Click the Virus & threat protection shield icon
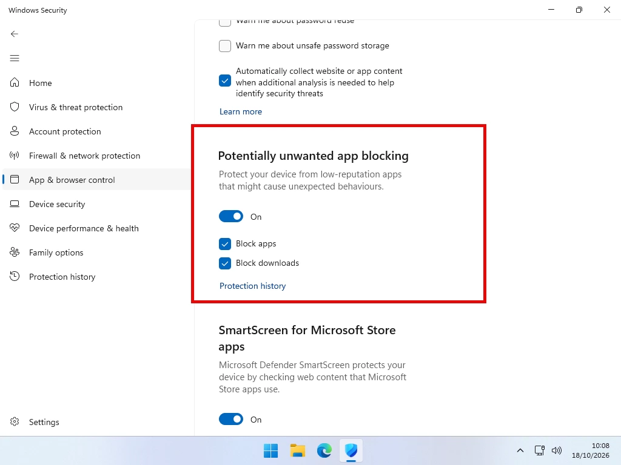The image size is (621, 465). click(x=15, y=107)
